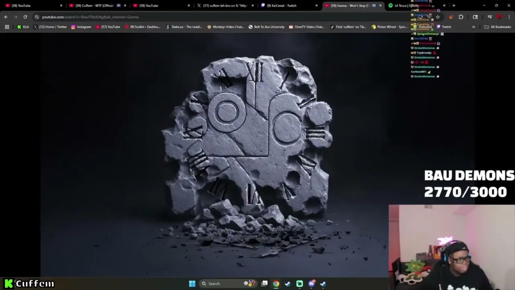515x290 pixels.
Task: Open Task View on the taskbar
Action: click(x=264, y=284)
